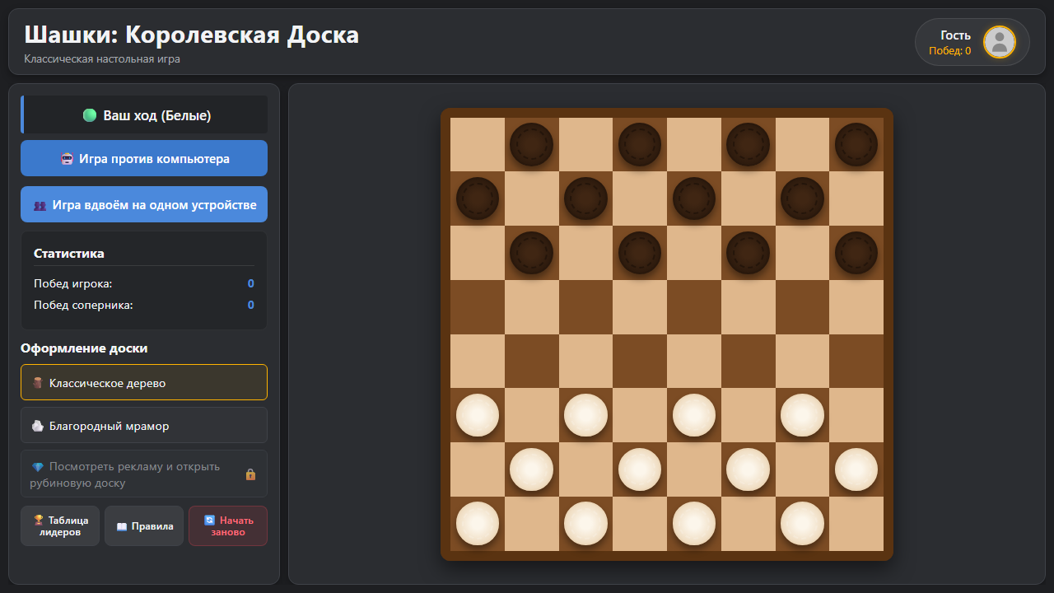This screenshot has width=1054, height=593.
Task: Select second-from-left white checker in white's front row
Action: coord(585,415)
